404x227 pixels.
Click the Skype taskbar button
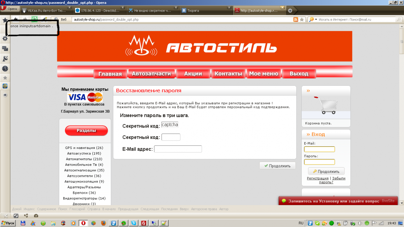[134, 223]
